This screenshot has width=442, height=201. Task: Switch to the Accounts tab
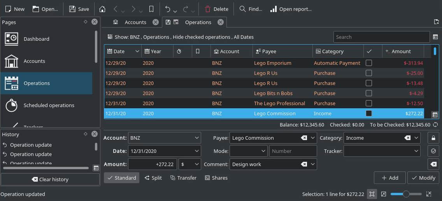coord(135,23)
